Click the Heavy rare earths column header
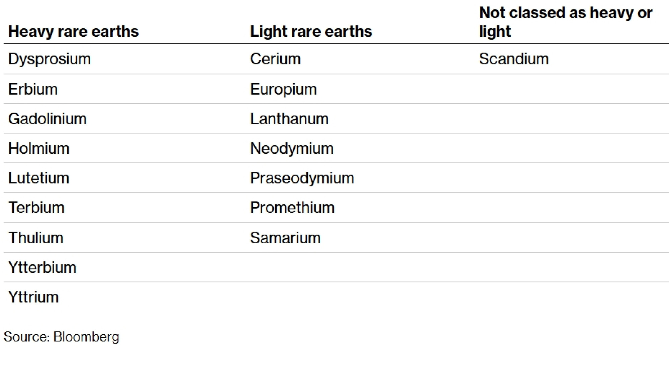The image size is (669, 366). (73, 31)
